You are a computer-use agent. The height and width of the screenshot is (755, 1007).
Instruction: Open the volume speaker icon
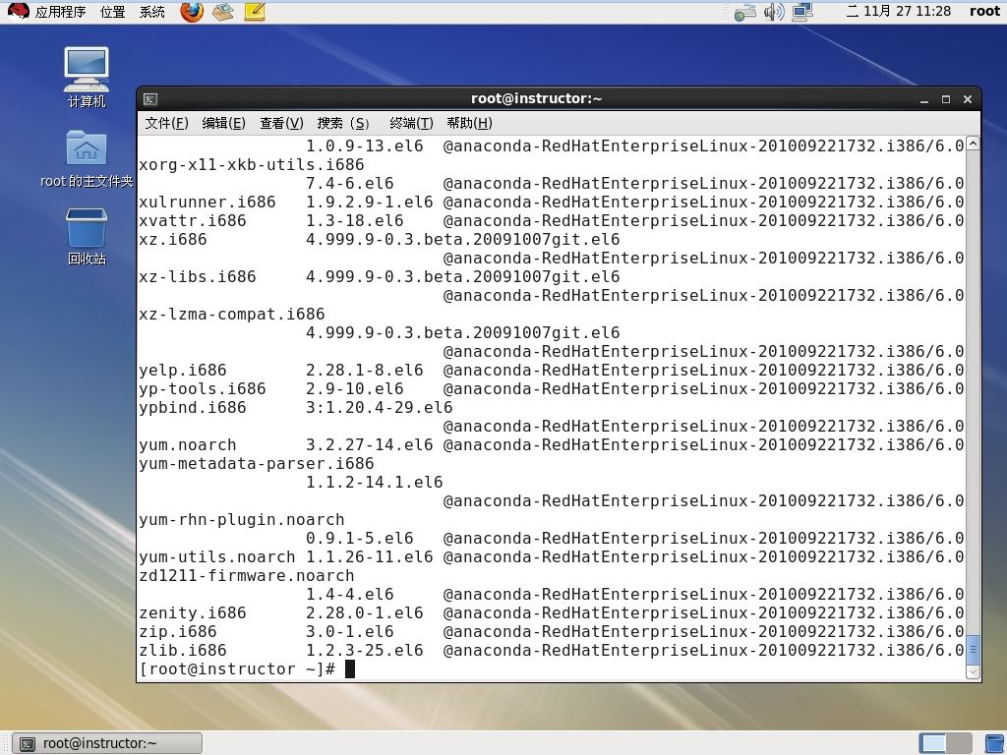(774, 12)
